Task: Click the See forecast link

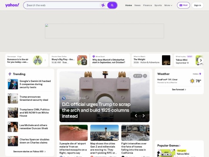Action: pos(179,89)
